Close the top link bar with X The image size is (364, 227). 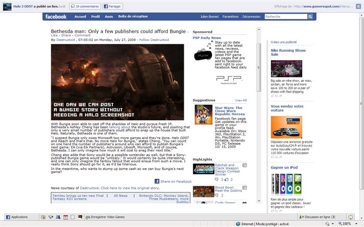click(359, 6)
